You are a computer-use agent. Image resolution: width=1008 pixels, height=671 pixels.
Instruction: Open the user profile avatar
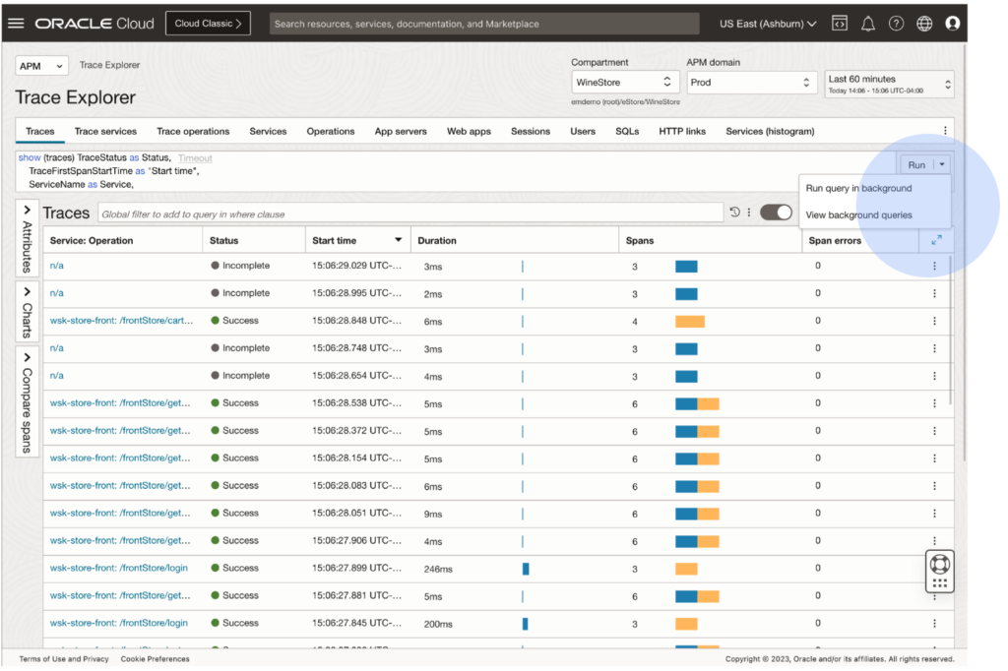[x=952, y=24]
